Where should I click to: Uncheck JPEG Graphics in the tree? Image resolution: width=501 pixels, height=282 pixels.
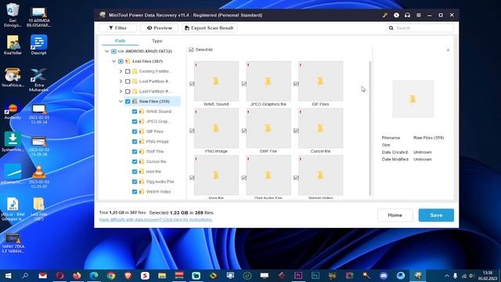click(135, 121)
